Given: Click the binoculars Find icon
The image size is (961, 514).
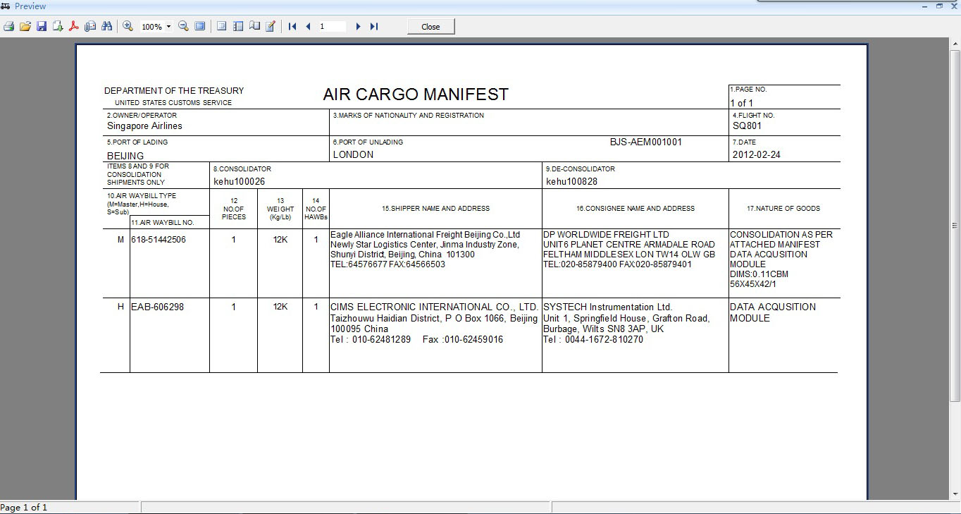Looking at the screenshot, I should pos(106,26).
